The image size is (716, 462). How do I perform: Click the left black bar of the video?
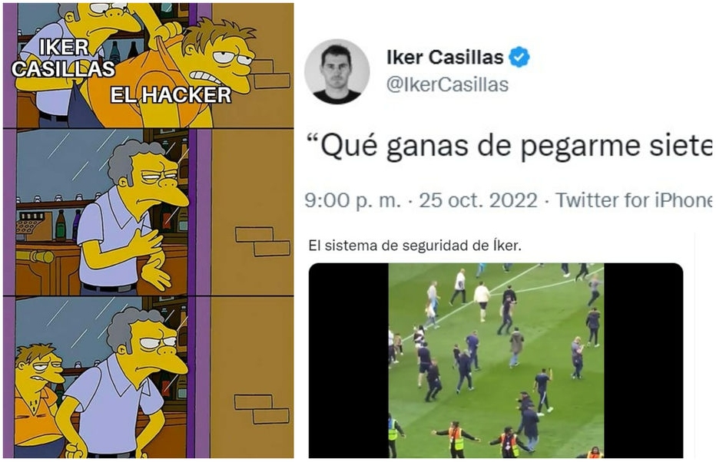pos(349,360)
